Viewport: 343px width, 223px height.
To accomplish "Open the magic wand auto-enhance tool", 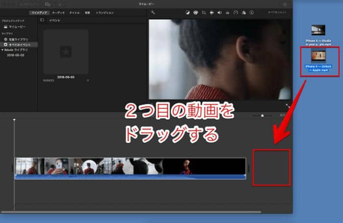I will (x=153, y=13).
